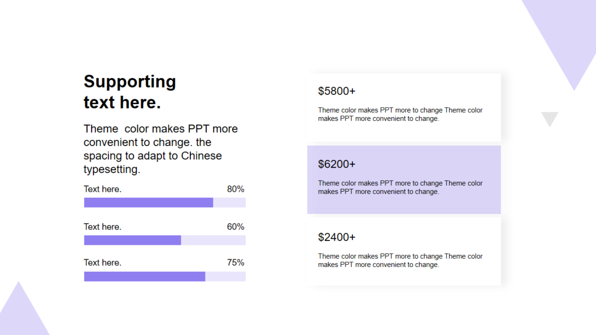Select the "Supporting text here." heading
596x335 pixels.
tap(130, 92)
